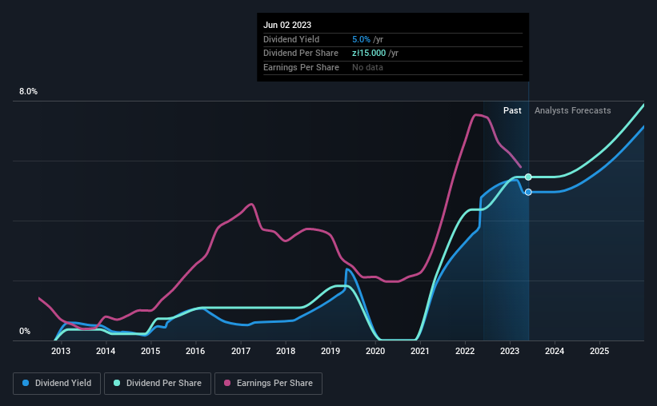The image size is (657, 406).
Task: Click the blue Dividend Yield data point marker
Action: pyautogui.click(x=528, y=192)
